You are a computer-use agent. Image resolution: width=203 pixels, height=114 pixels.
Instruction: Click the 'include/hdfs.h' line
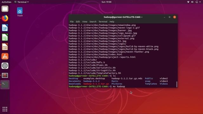coord(87,62)
